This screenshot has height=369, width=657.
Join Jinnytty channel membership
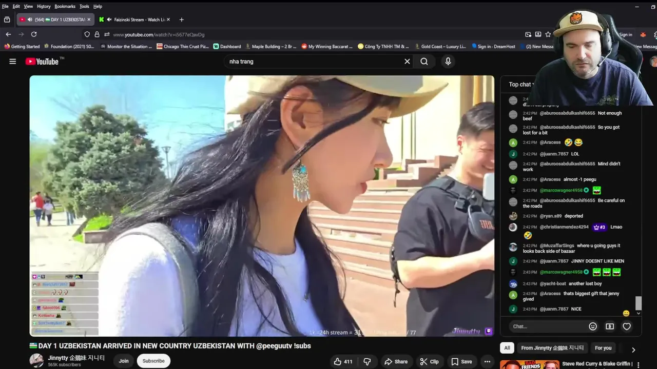click(x=124, y=361)
